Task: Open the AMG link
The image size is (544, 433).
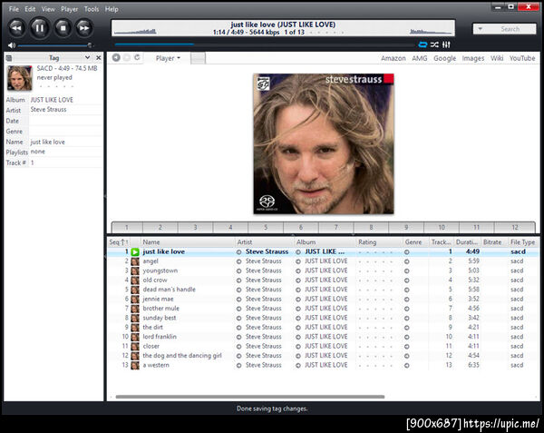Action: click(x=420, y=58)
